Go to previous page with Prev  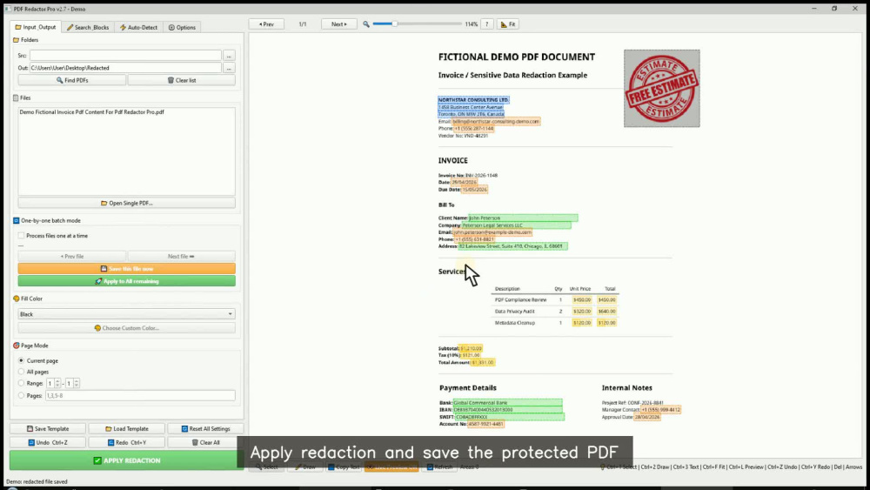pos(266,24)
